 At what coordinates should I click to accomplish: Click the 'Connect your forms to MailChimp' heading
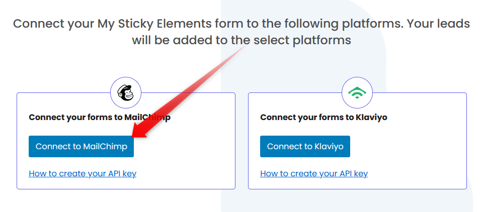point(100,118)
